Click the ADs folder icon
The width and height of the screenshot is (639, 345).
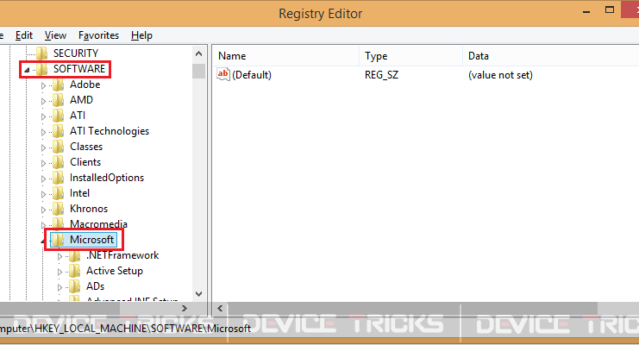pyautogui.click(x=74, y=286)
